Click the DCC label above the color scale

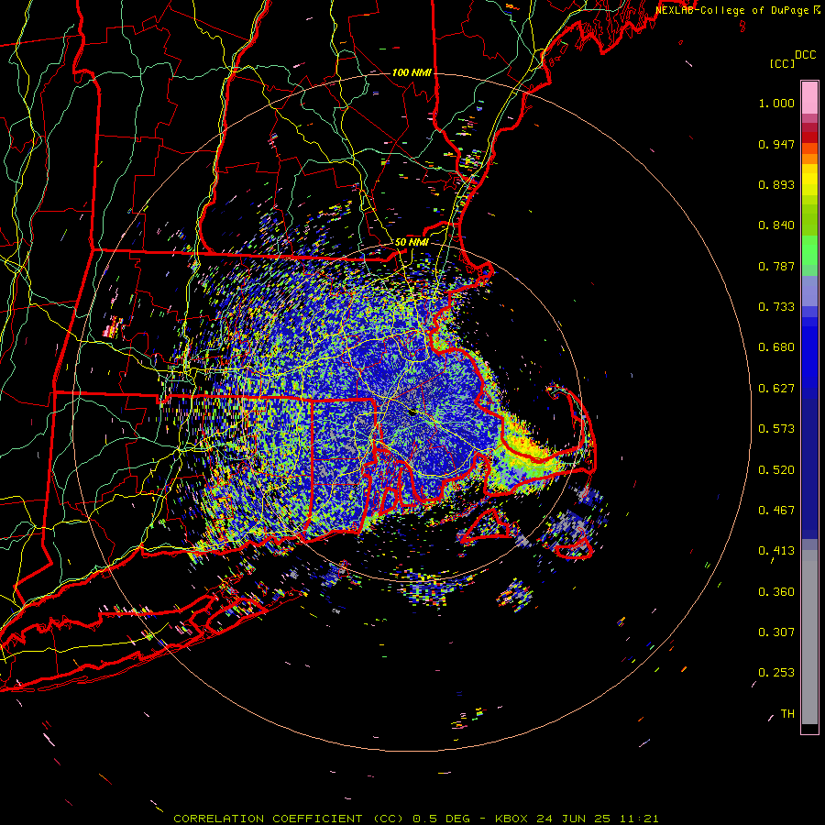click(x=806, y=55)
